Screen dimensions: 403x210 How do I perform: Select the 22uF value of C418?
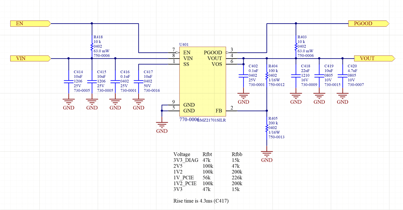tap(305, 71)
